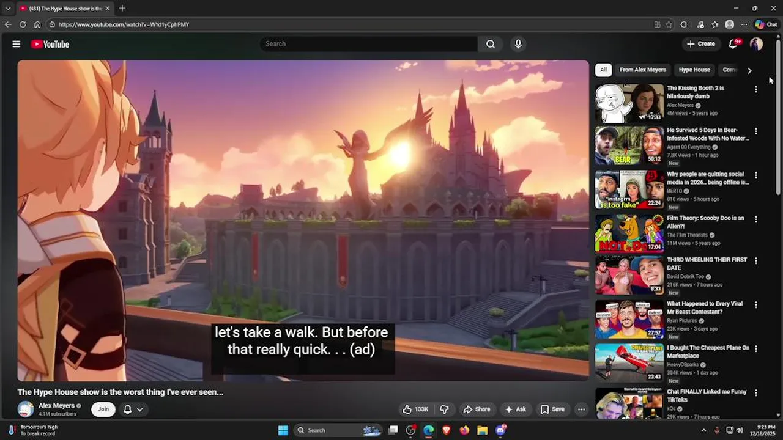Image resolution: width=783 pixels, height=440 pixels.
Task: Open the Copilot Chat button
Action: point(766,24)
